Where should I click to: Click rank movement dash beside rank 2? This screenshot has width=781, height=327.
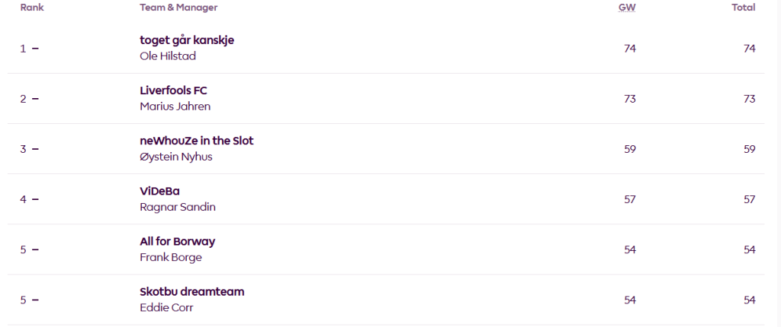[x=35, y=99]
